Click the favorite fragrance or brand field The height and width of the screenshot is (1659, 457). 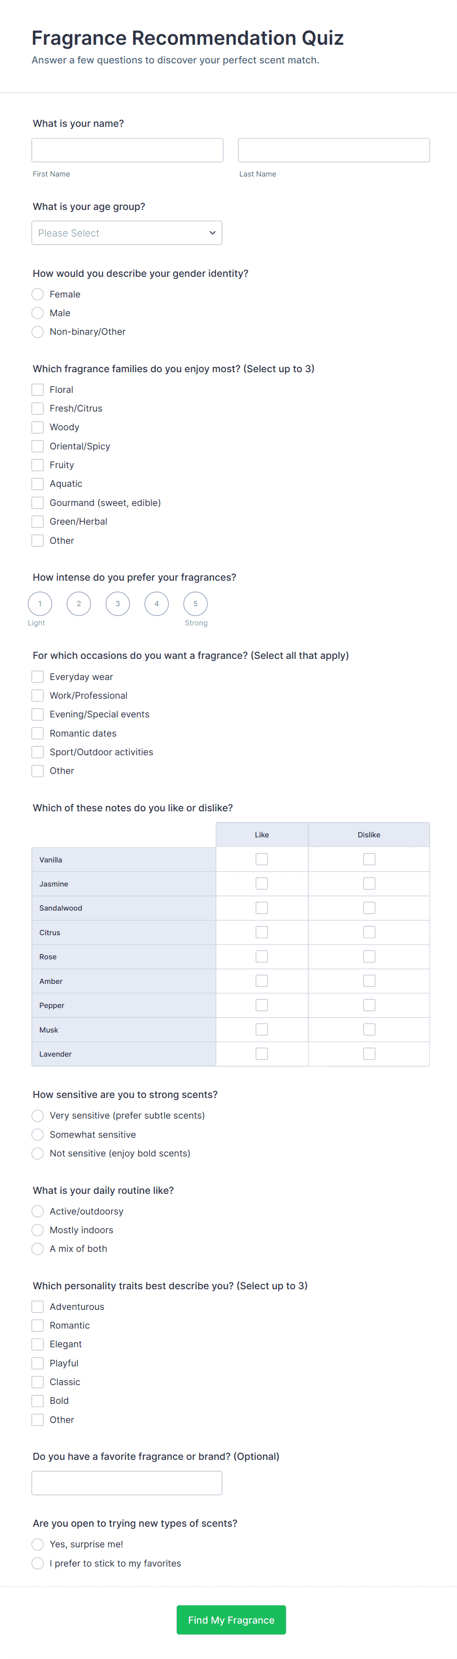click(127, 1482)
